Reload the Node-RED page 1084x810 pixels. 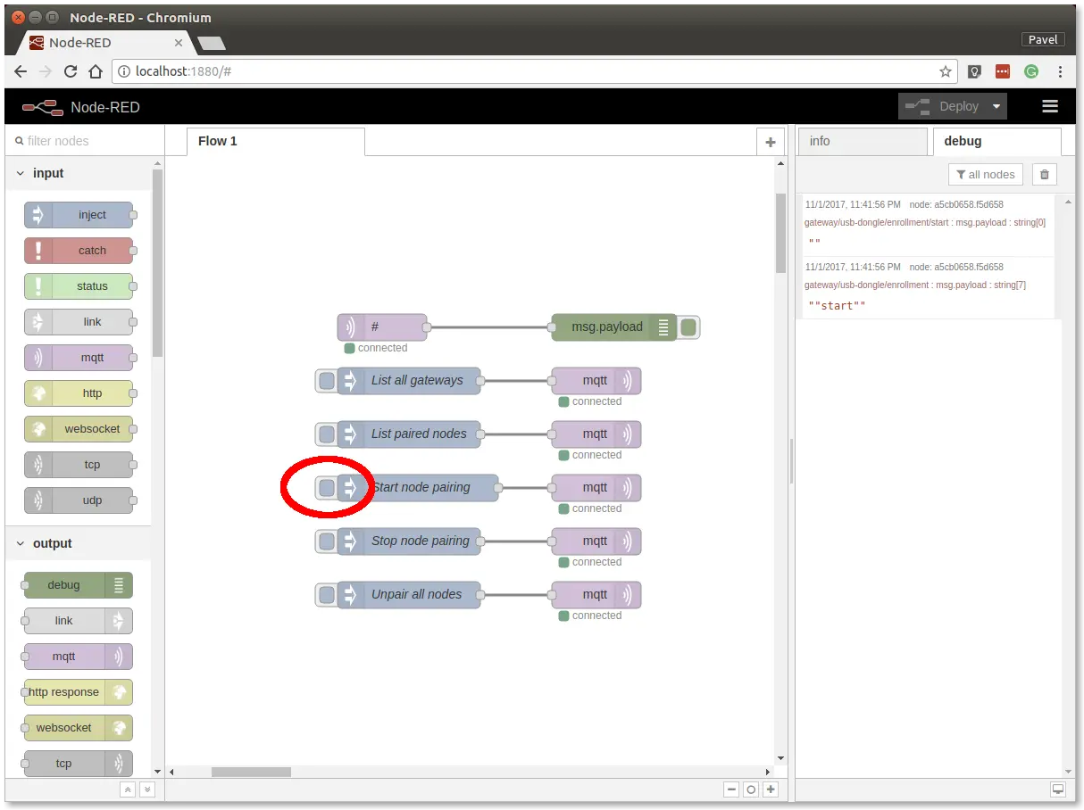(x=71, y=71)
